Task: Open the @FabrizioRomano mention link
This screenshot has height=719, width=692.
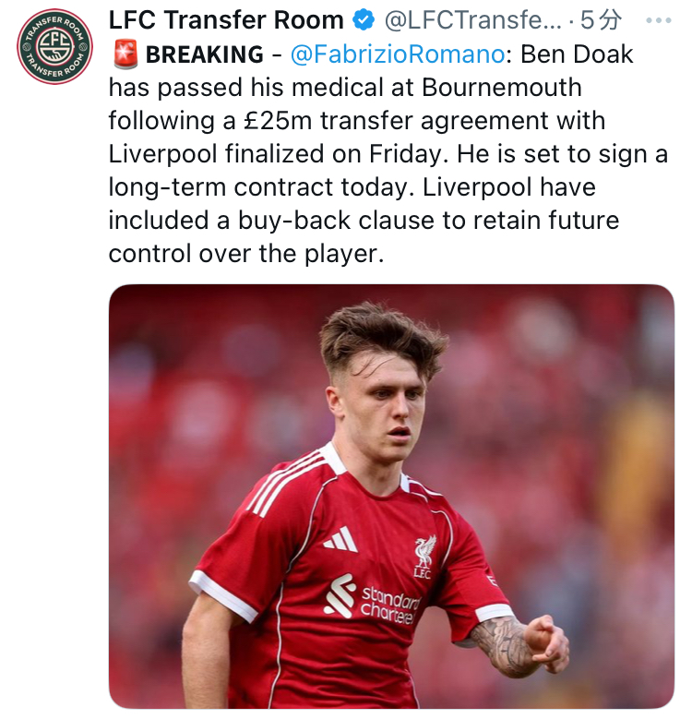Action: click(x=398, y=54)
